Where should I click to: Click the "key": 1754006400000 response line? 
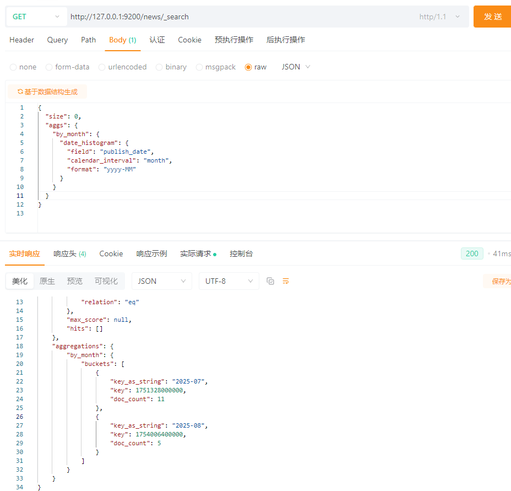pos(148,434)
